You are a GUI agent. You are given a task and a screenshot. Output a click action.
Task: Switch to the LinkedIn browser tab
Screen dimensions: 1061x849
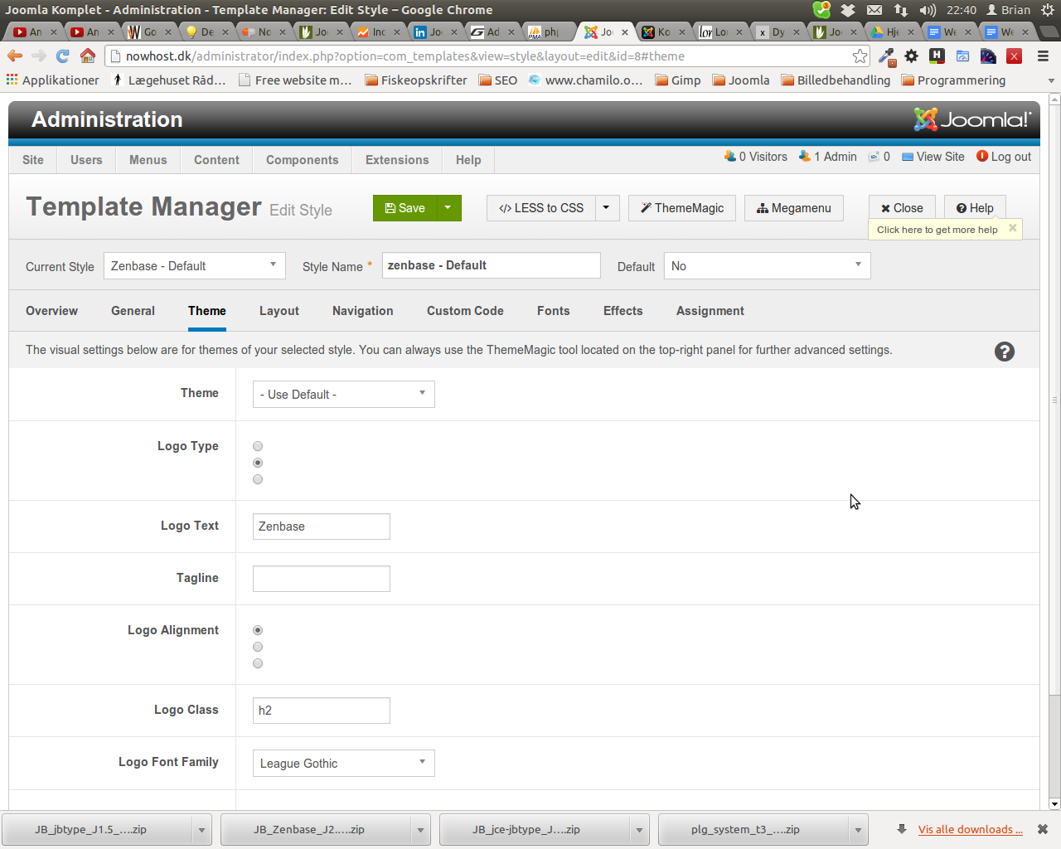(x=435, y=32)
